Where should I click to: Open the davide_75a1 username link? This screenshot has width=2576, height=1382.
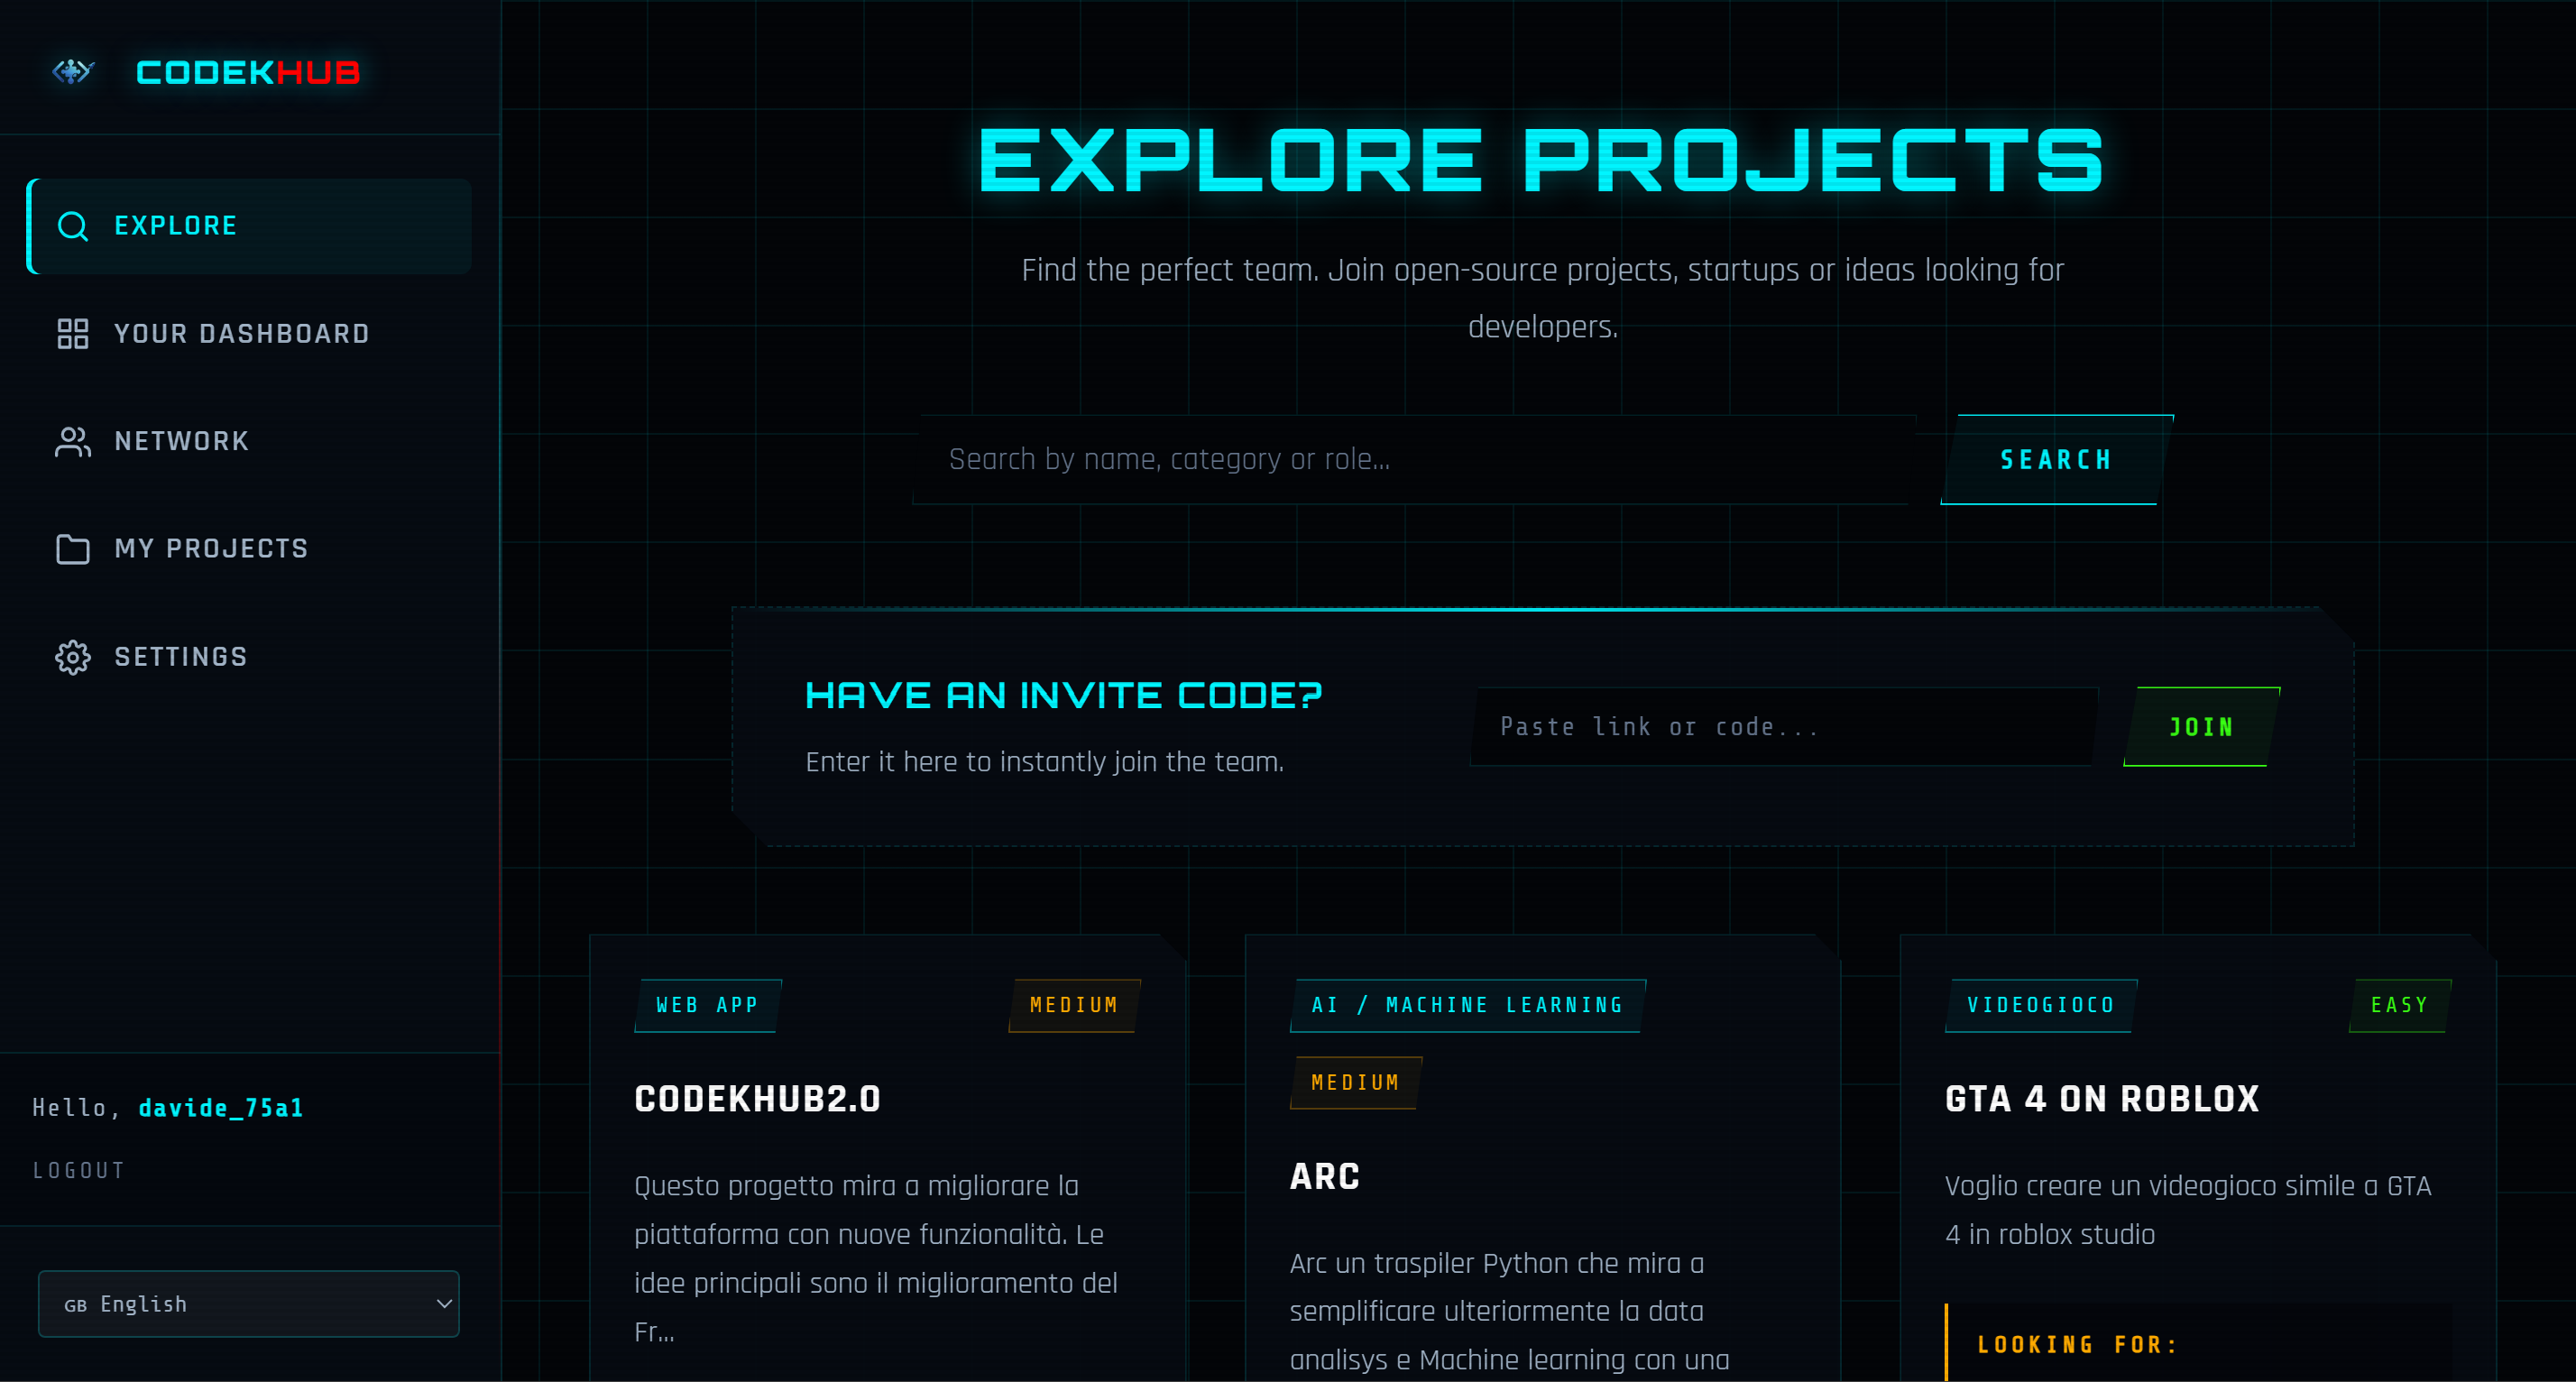[x=222, y=1107]
